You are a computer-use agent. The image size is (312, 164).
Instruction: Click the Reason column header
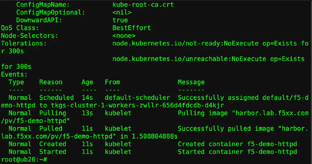(51, 82)
